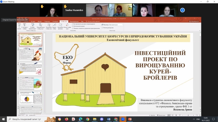This screenshot has height=122, width=218.
Task: Open Discord from taskbar
Action: 102,119
